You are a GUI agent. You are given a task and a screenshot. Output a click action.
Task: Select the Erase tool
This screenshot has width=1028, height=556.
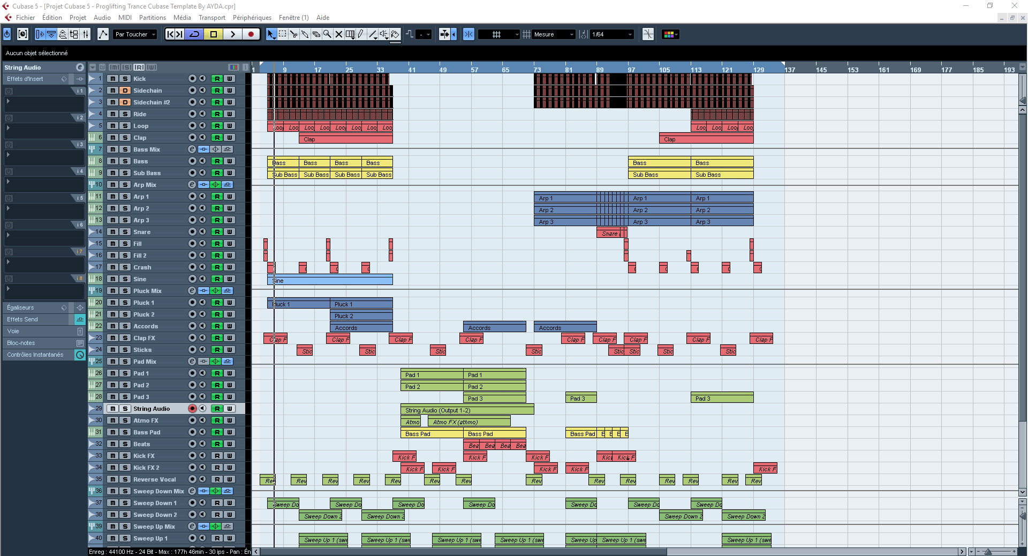pos(316,34)
